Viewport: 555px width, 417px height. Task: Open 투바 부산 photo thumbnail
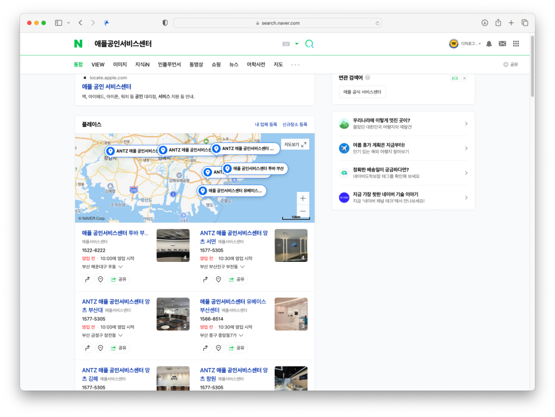coord(173,245)
